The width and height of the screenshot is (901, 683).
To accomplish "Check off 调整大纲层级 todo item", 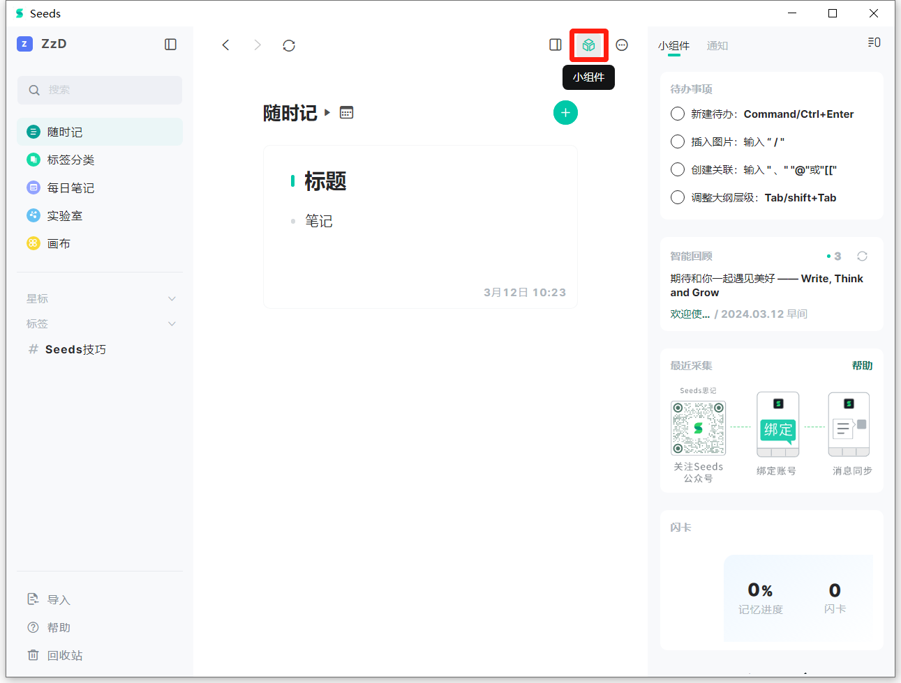I will pos(678,197).
